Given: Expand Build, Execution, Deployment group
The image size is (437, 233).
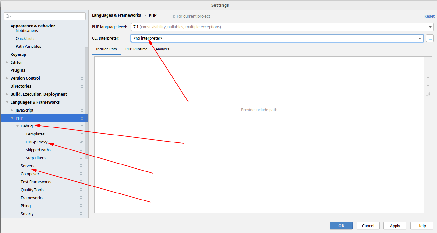Looking at the screenshot, I should click(x=7, y=94).
